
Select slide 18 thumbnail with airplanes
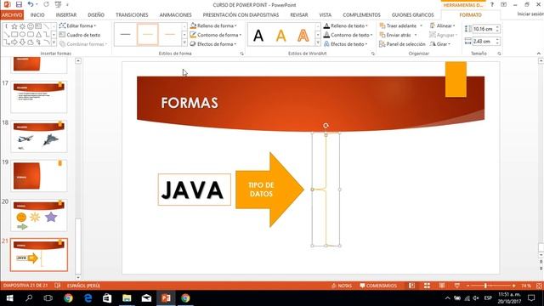click(39, 136)
